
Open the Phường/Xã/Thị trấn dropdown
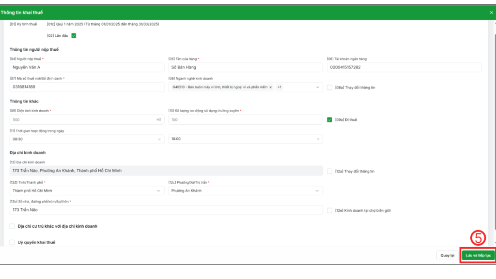coord(317,191)
